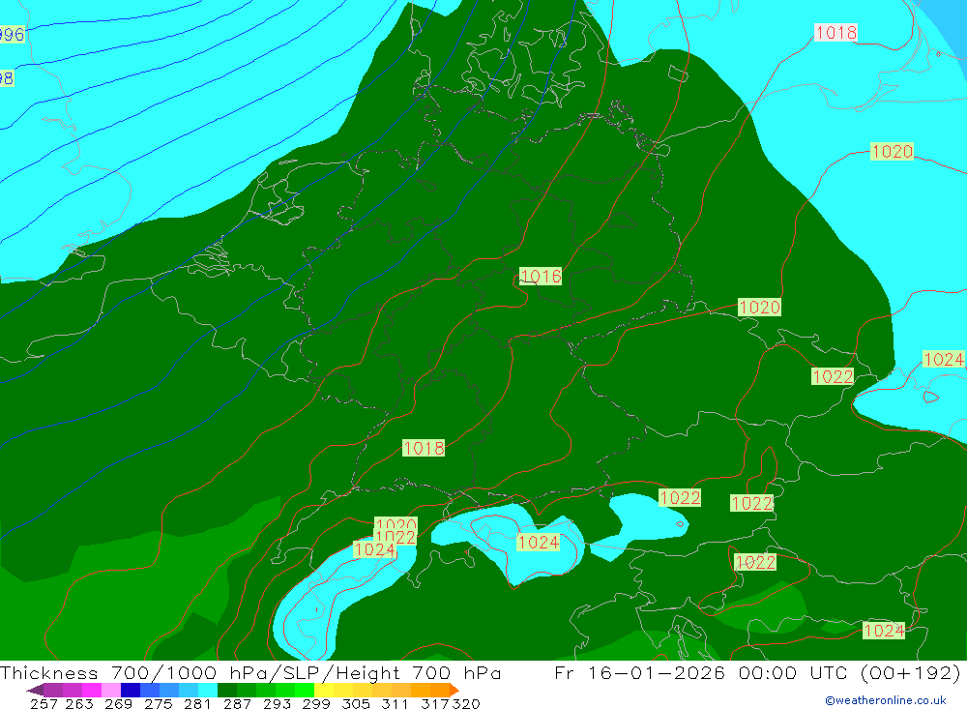Click the cyan legend swatch
This screenshot has height=709, width=967.
tap(208, 690)
